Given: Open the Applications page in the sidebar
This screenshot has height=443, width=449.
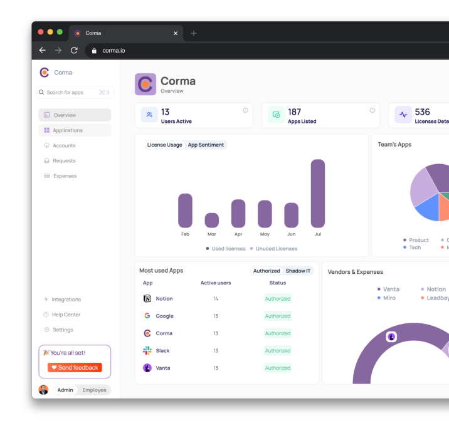Looking at the screenshot, I should (x=68, y=130).
